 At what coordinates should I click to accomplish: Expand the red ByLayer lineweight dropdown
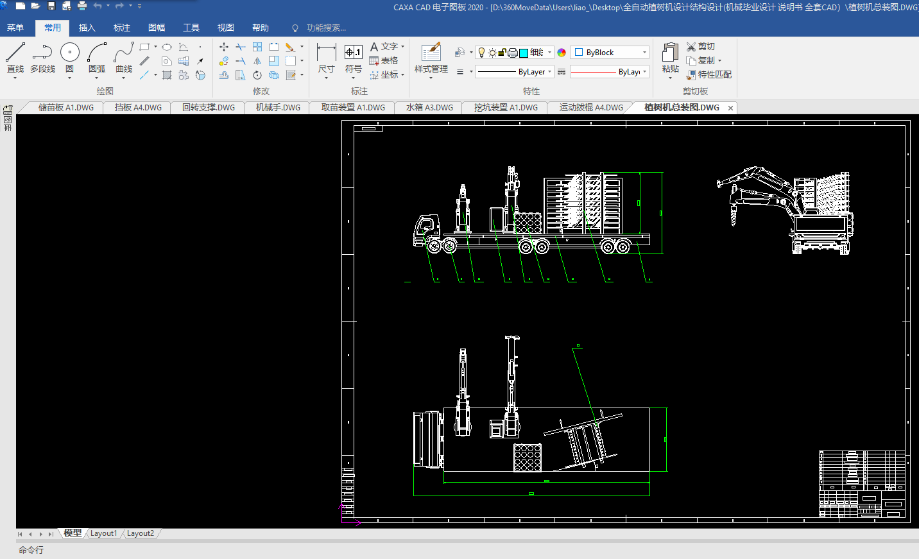tap(644, 72)
